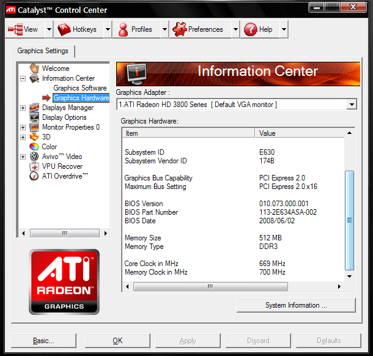
Task: Open the View dropdown arrow
Action: (x=49, y=29)
